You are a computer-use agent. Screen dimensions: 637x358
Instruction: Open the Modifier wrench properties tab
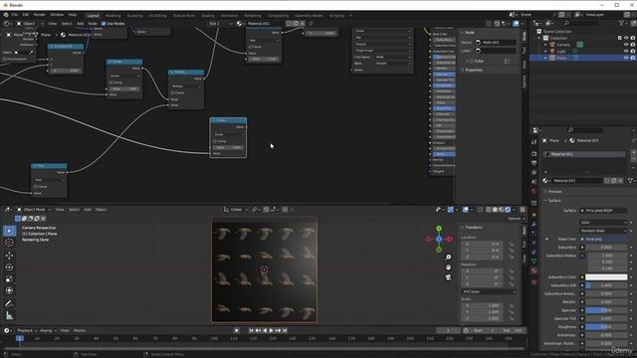[x=533, y=224]
